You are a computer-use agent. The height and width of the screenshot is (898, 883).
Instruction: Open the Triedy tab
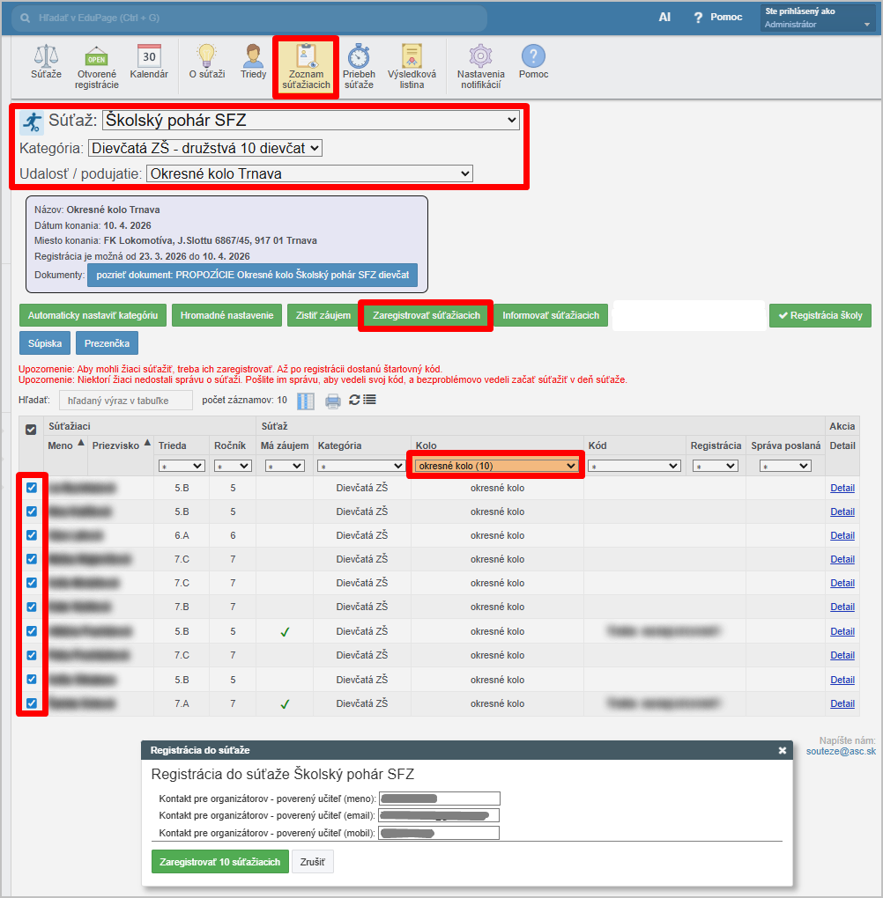[x=253, y=62]
